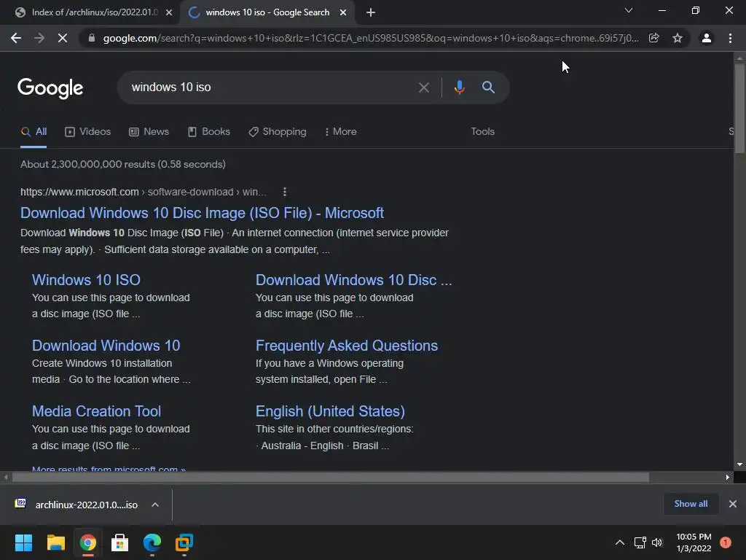Open File Explorer from taskbar

(x=55, y=542)
